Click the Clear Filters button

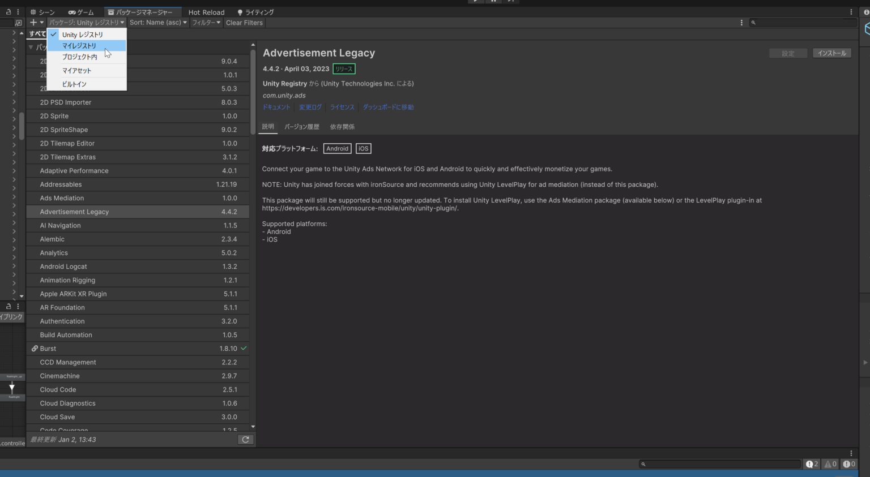[x=244, y=22]
